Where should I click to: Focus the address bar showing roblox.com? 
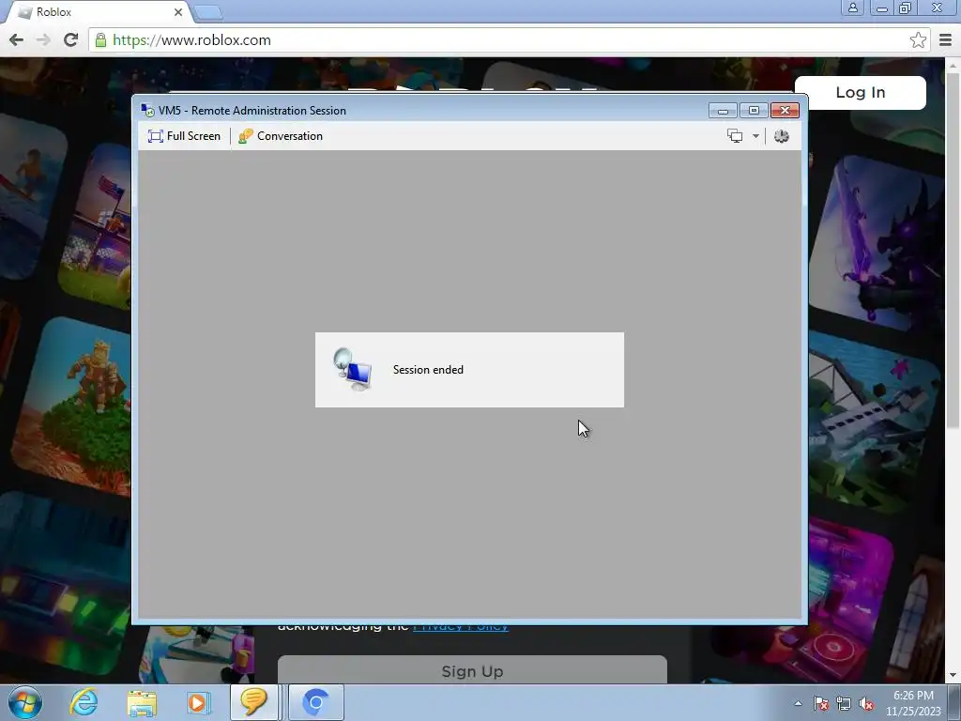[509, 40]
